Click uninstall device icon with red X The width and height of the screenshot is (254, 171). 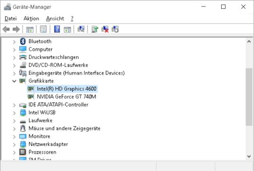105,29
